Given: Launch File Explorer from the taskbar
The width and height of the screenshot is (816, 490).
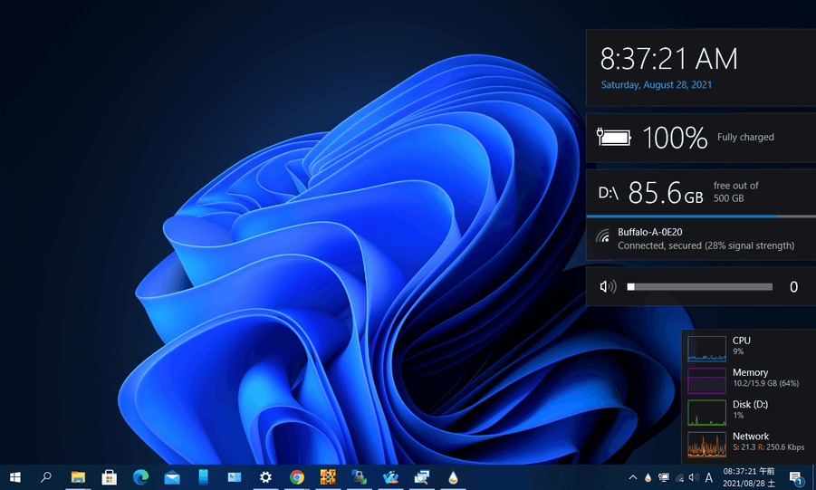Looking at the screenshot, I should 78,477.
